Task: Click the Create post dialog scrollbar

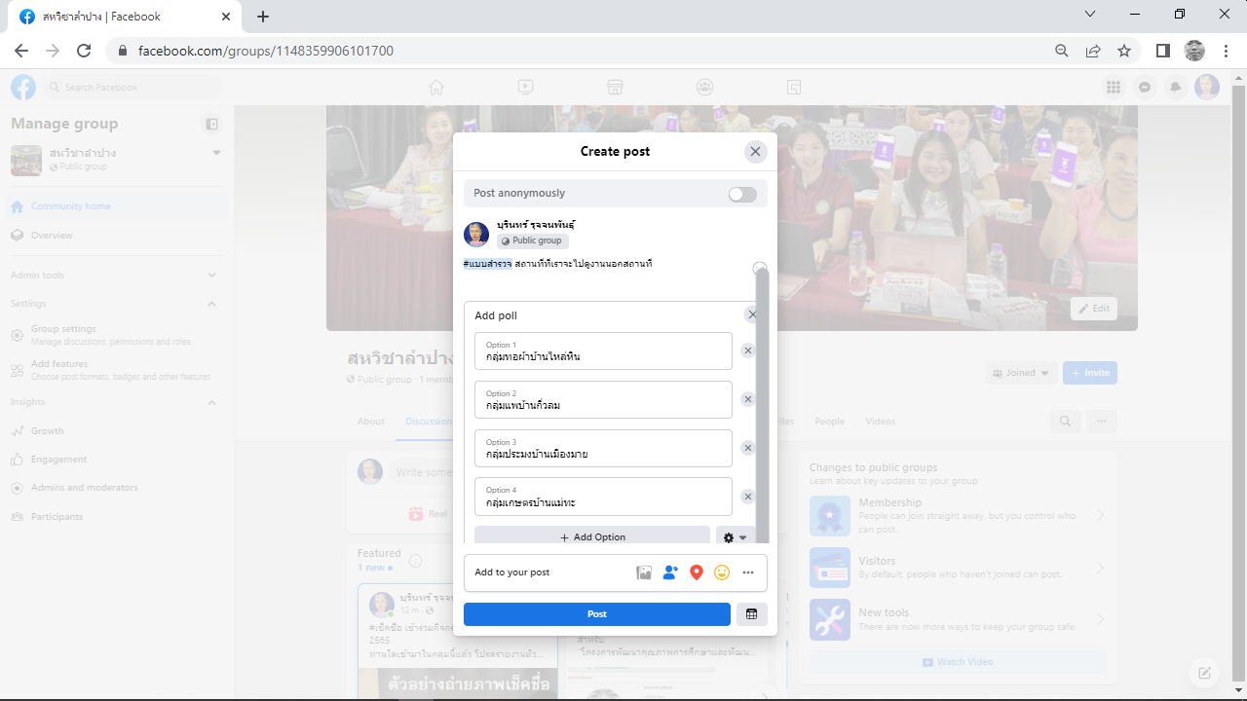Action: 763,404
